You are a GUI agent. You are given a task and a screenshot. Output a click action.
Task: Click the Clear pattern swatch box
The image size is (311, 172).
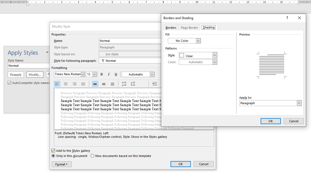[x=182, y=56]
